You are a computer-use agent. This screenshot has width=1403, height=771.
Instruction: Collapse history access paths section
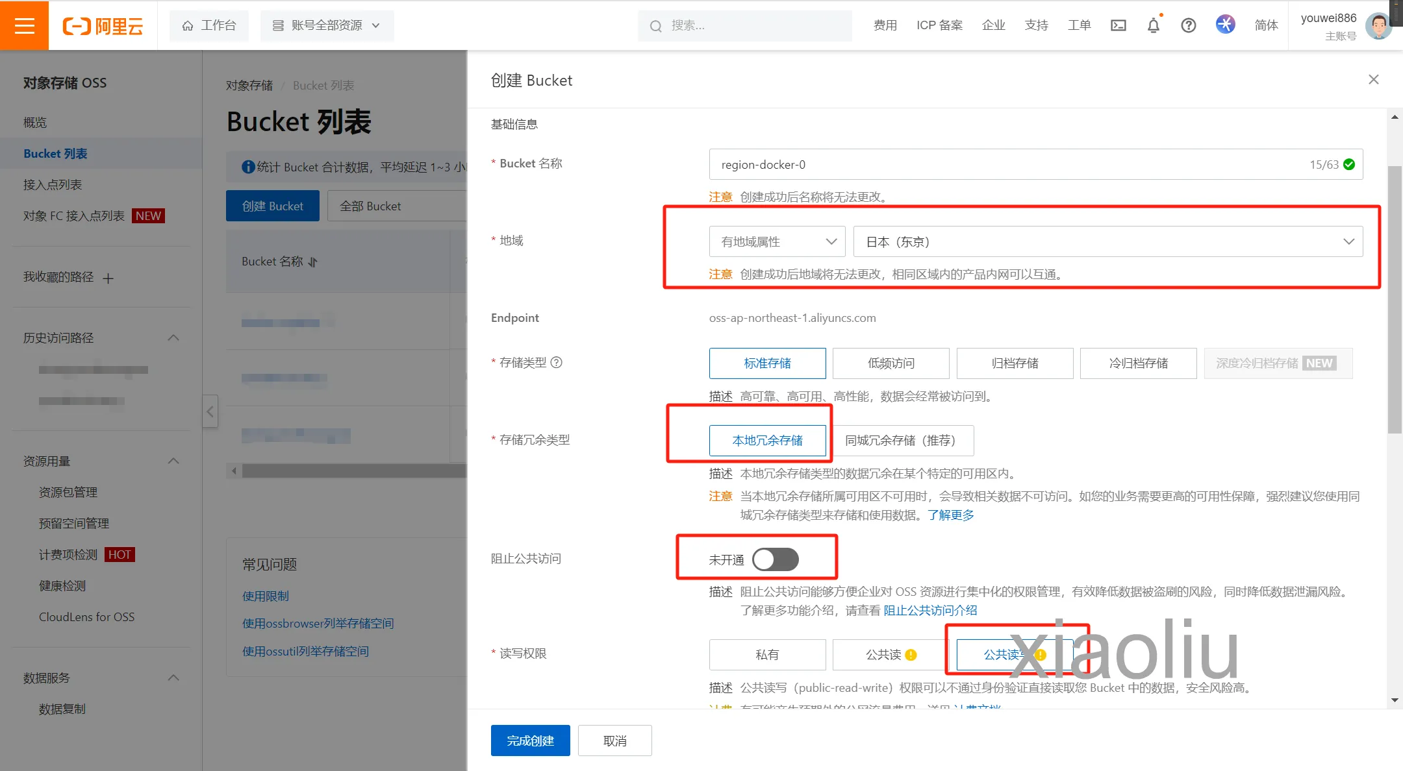click(173, 337)
